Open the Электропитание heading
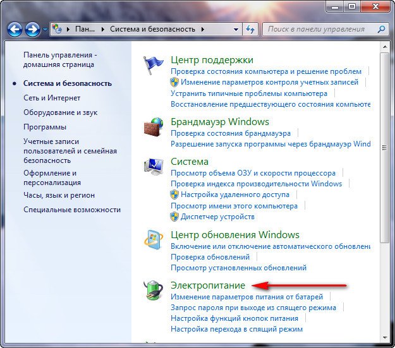Viewport: 395px width, 348px height. coord(208,285)
